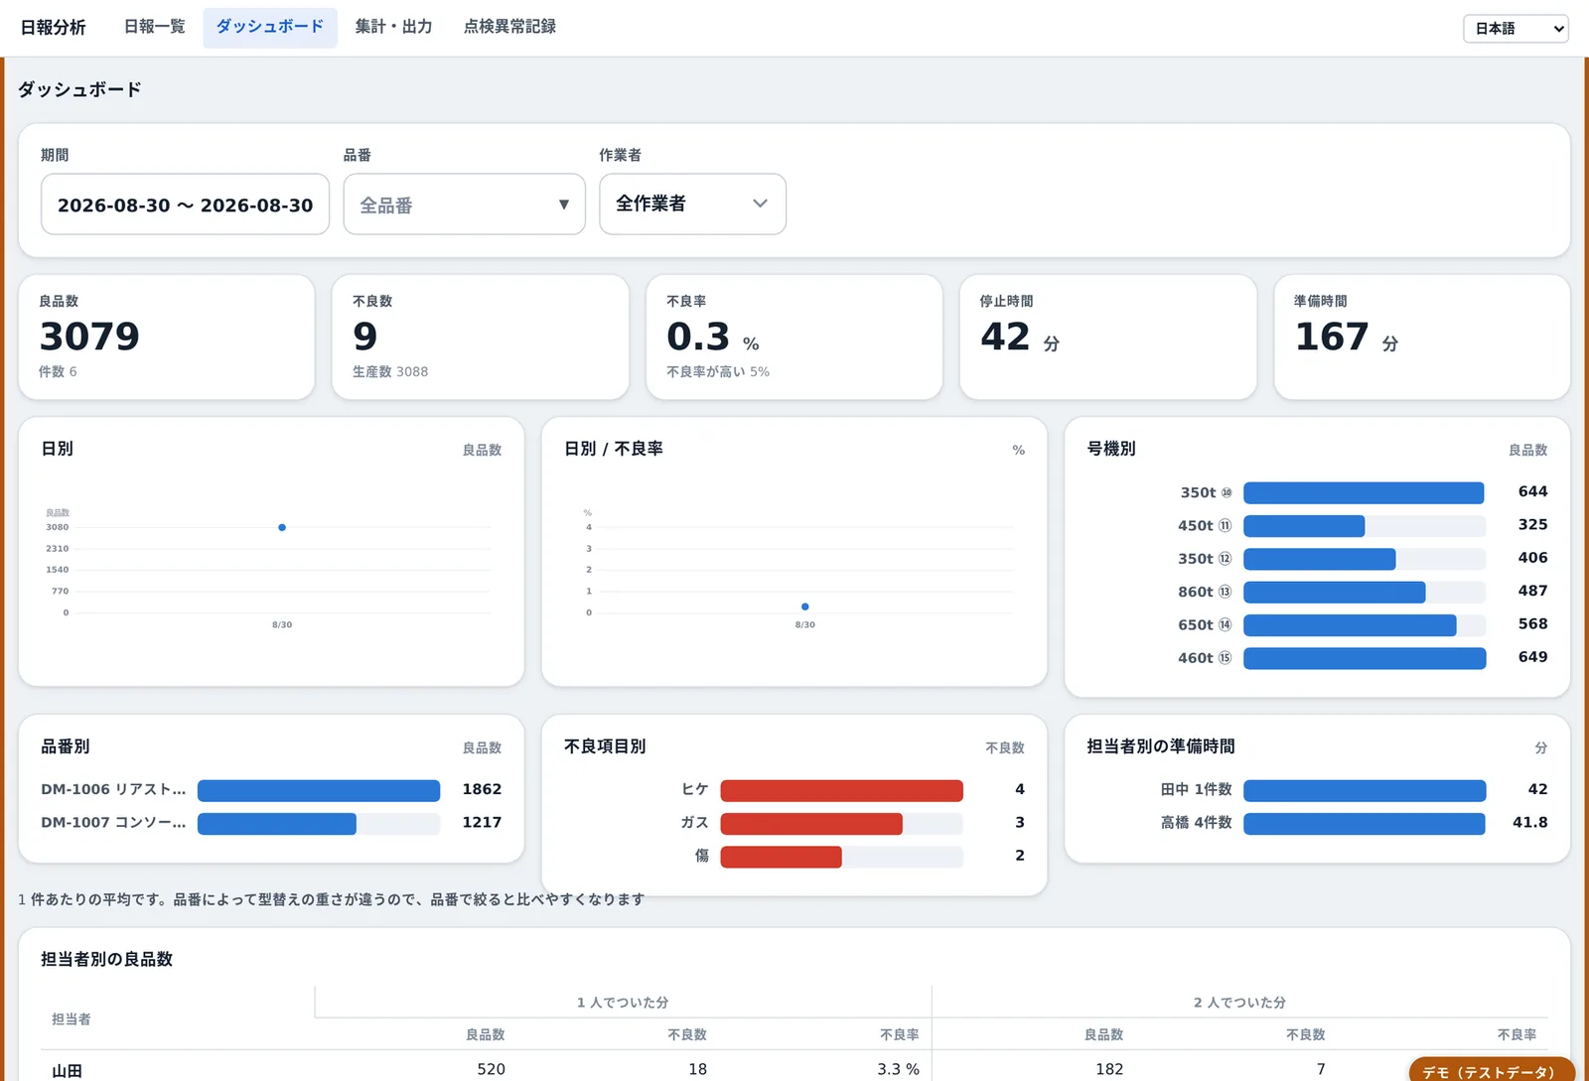This screenshot has height=1081, width=1589.
Task: Click the period date range field
Action: pyautogui.click(x=185, y=204)
